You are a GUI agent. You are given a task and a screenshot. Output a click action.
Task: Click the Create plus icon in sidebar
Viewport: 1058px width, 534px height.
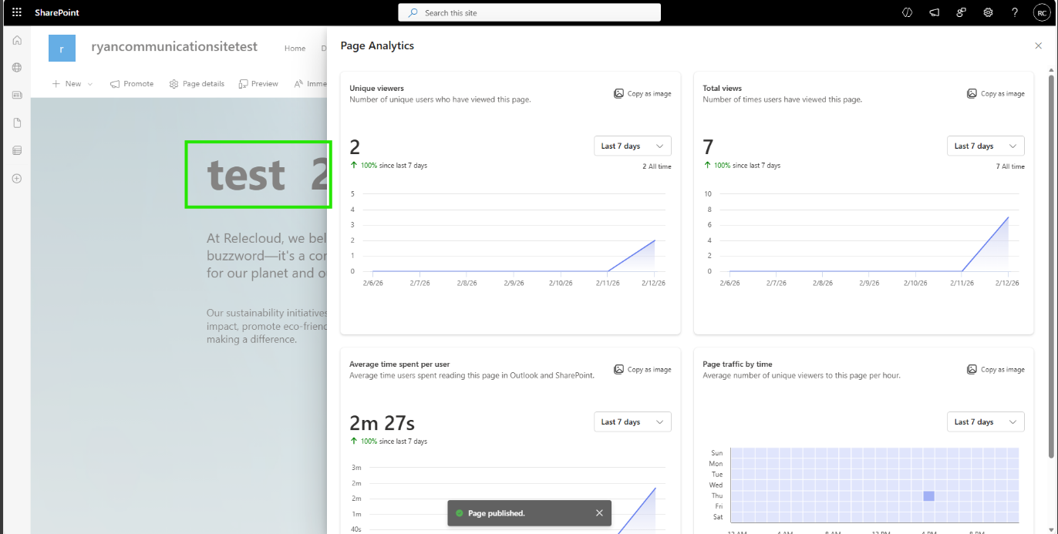point(17,178)
